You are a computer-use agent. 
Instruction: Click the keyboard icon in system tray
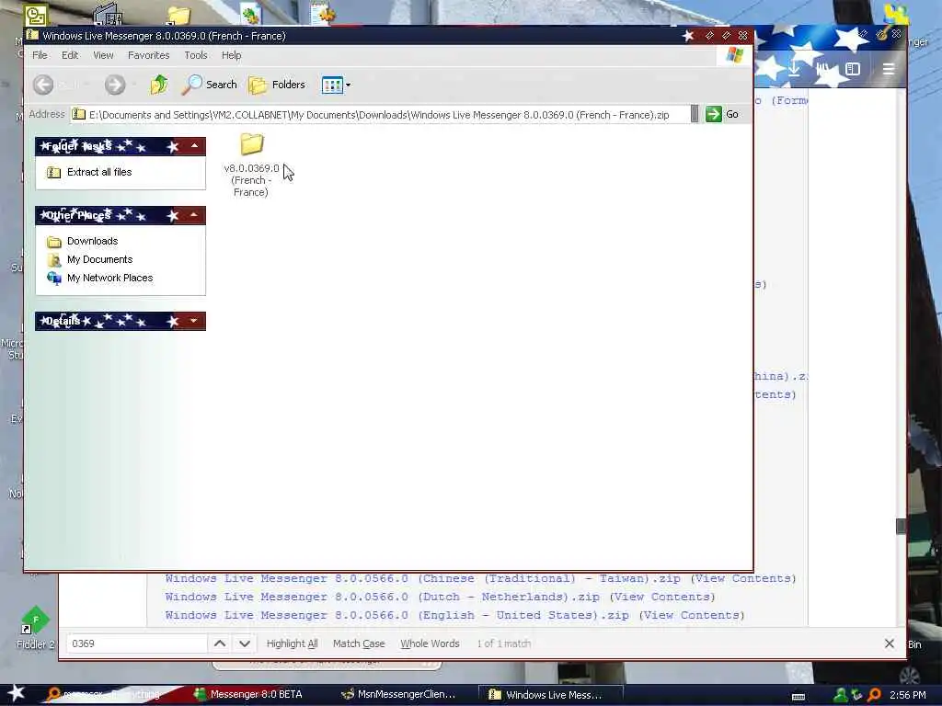click(798, 697)
